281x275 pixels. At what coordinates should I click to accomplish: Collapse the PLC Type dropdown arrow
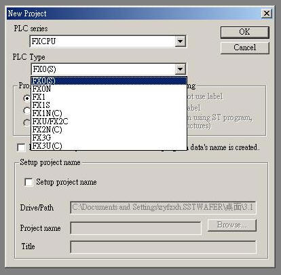180,69
